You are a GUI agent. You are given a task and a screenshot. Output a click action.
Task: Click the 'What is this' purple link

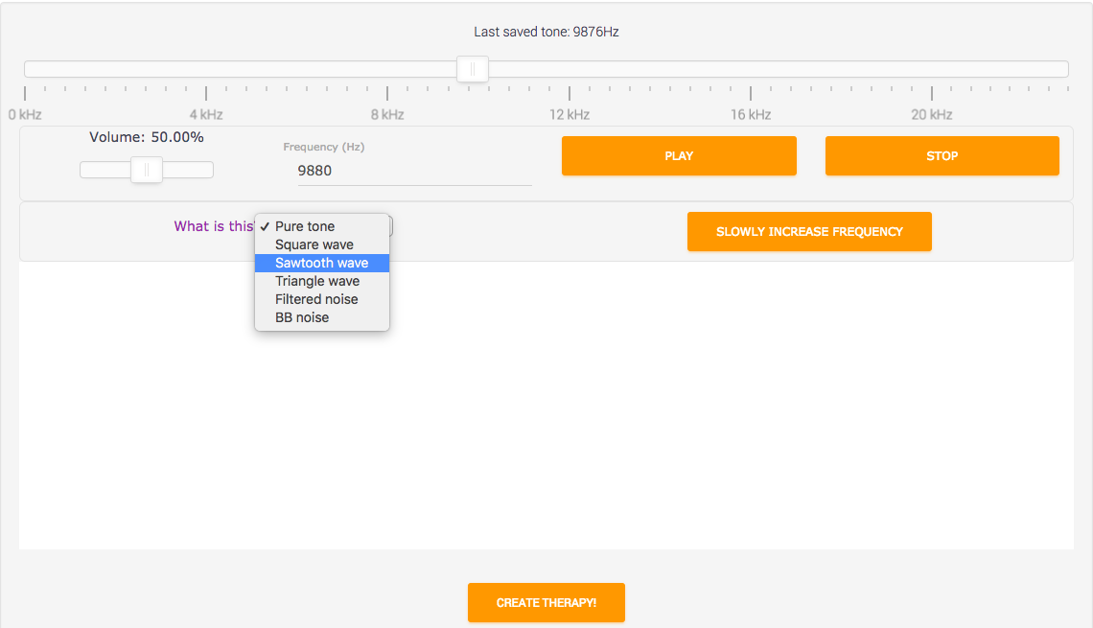[x=215, y=226]
